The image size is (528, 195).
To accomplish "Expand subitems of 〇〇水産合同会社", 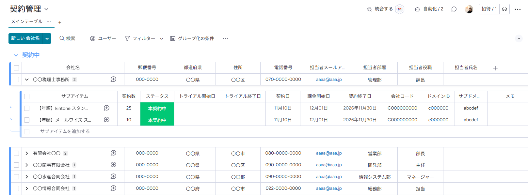I will (x=27, y=177).
